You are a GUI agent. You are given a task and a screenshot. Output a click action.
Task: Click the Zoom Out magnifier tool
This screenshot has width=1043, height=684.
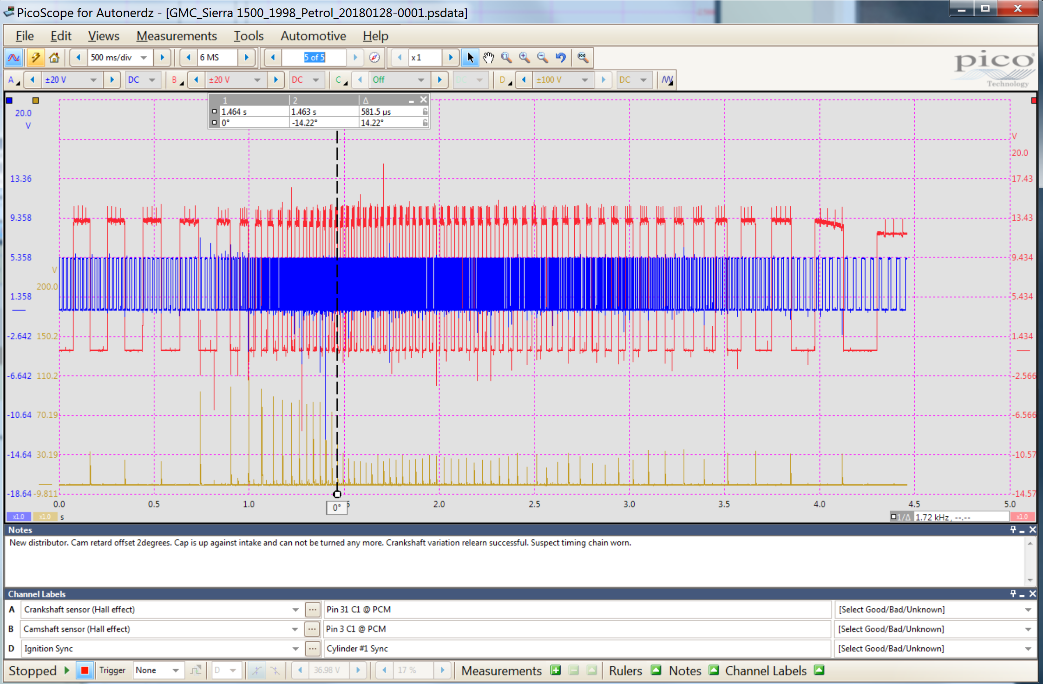click(x=542, y=58)
